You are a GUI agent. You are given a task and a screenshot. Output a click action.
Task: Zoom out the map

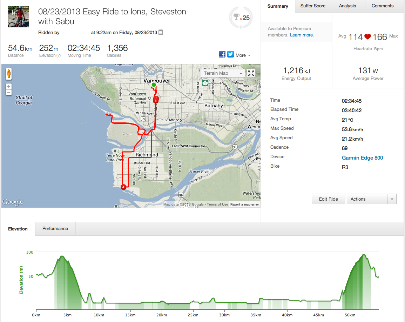point(9,92)
